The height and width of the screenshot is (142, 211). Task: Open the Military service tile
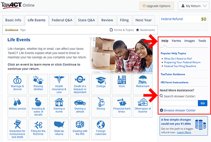coord(18,107)
